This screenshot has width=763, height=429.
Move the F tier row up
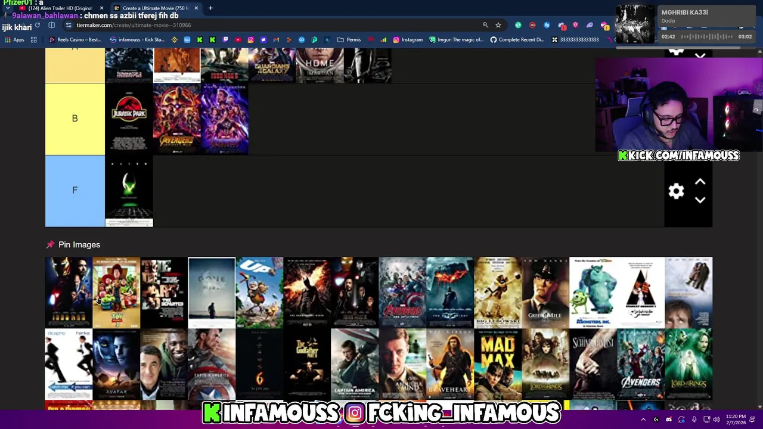tap(700, 182)
